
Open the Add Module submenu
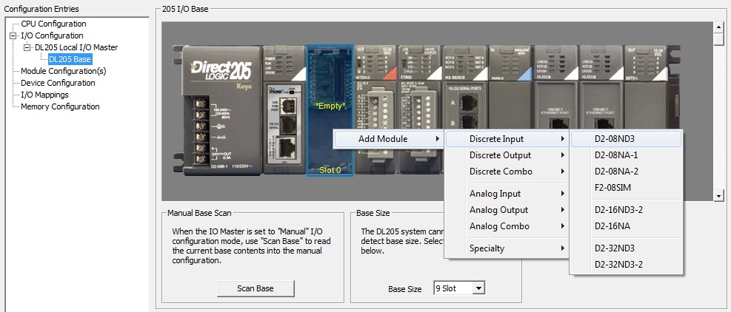click(388, 139)
